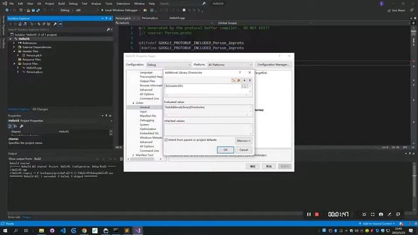The height and width of the screenshot is (235, 418).
Task: Open the Build menu
Action: [x=61, y=4]
